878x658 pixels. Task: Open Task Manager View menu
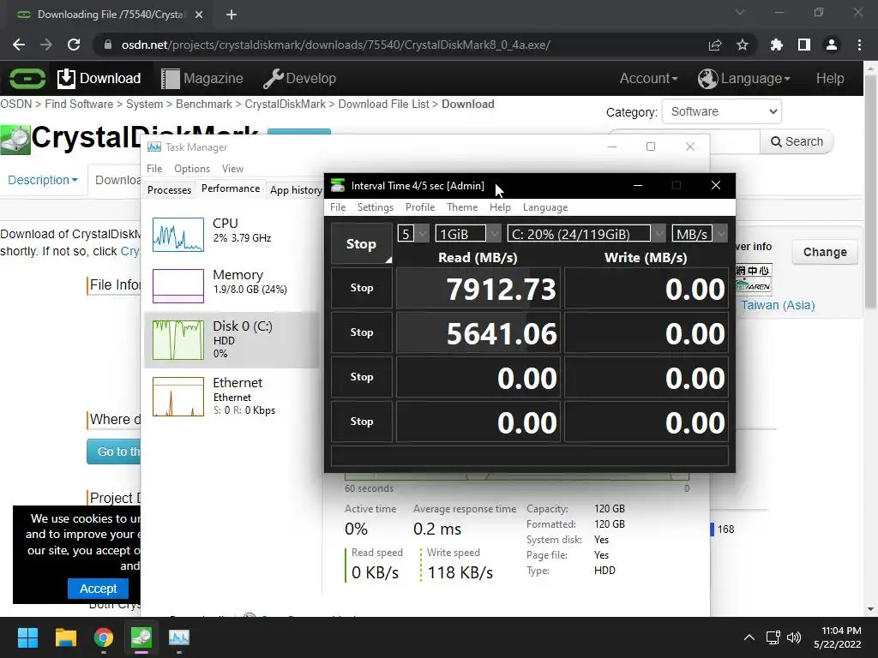tap(232, 169)
